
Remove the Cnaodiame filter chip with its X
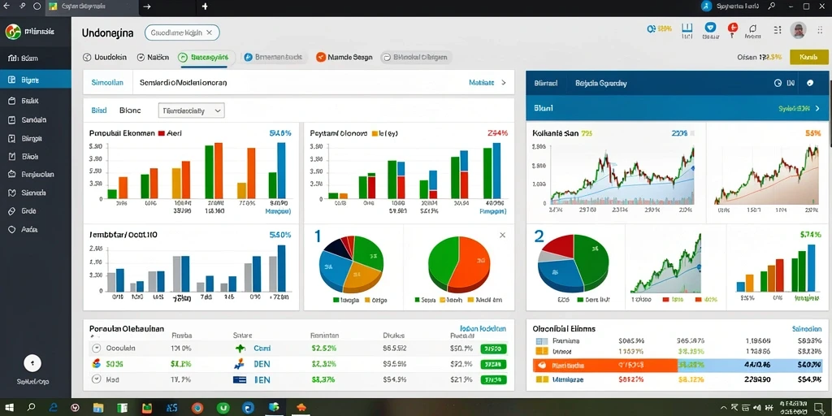209,32
